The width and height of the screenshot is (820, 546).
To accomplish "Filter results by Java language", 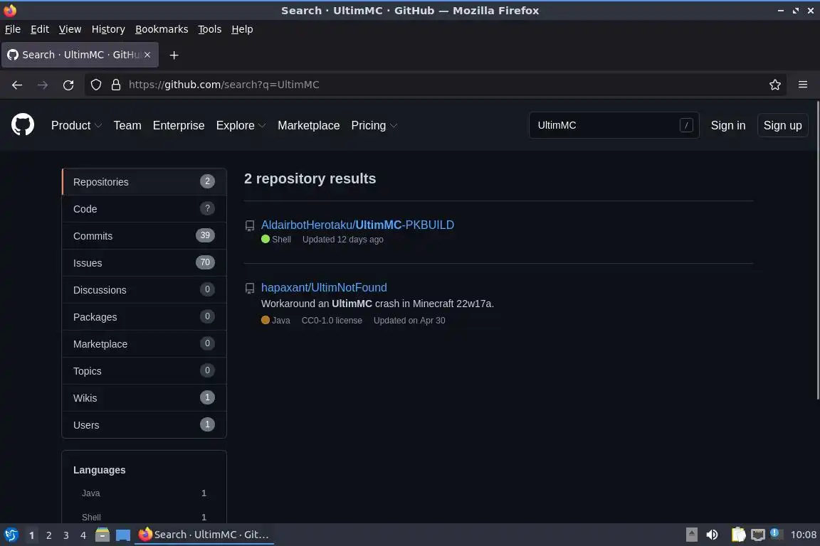I will (x=144, y=493).
